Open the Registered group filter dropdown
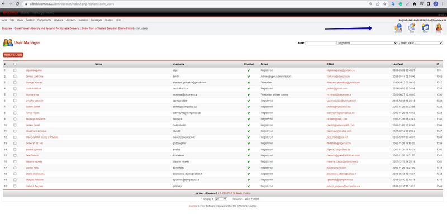Image resolution: width=447 pixels, height=214 pixels. click(367, 43)
